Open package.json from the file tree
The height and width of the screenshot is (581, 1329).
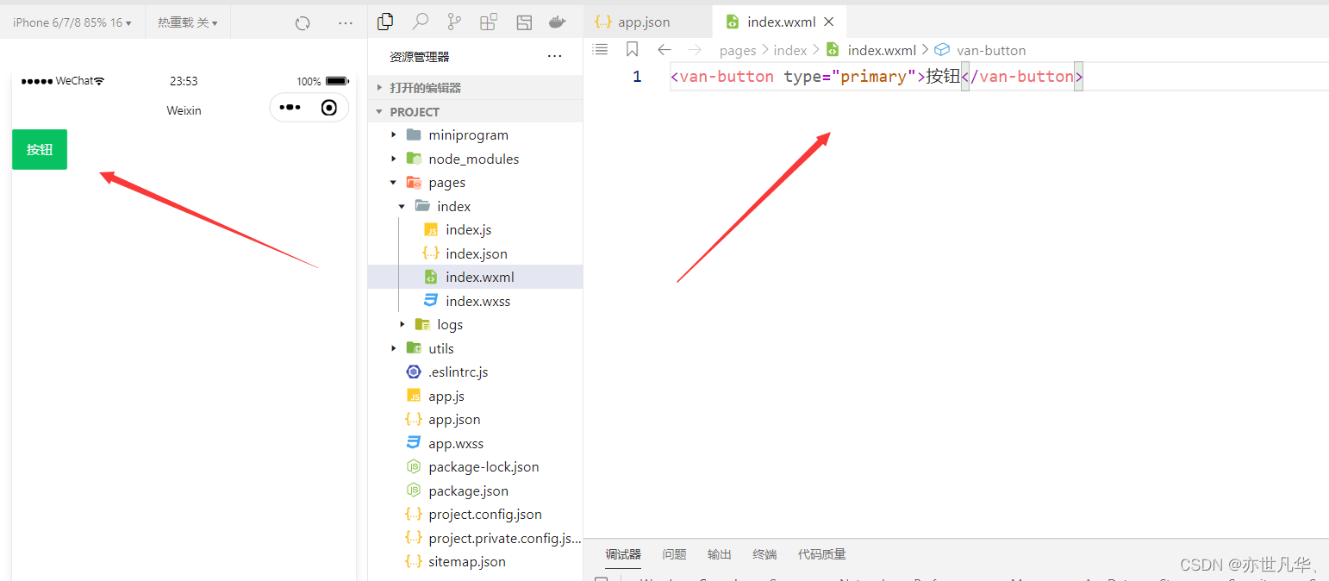point(468,490)
